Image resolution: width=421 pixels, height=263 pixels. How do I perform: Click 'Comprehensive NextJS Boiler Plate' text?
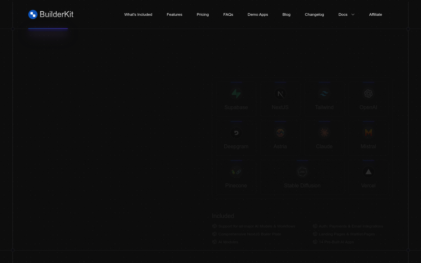tap(250, 234)
